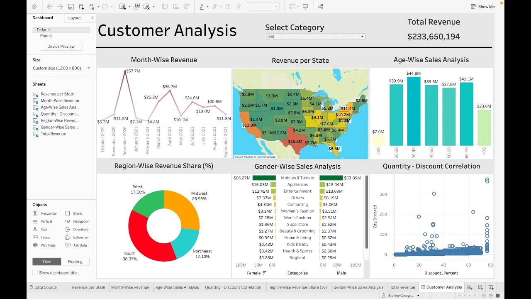531x299 pixels.
Task: Switch to the Layout tab
Action: coord(74,18)
